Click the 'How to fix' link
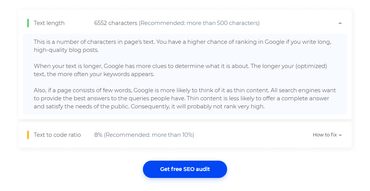 click(325, 135)
